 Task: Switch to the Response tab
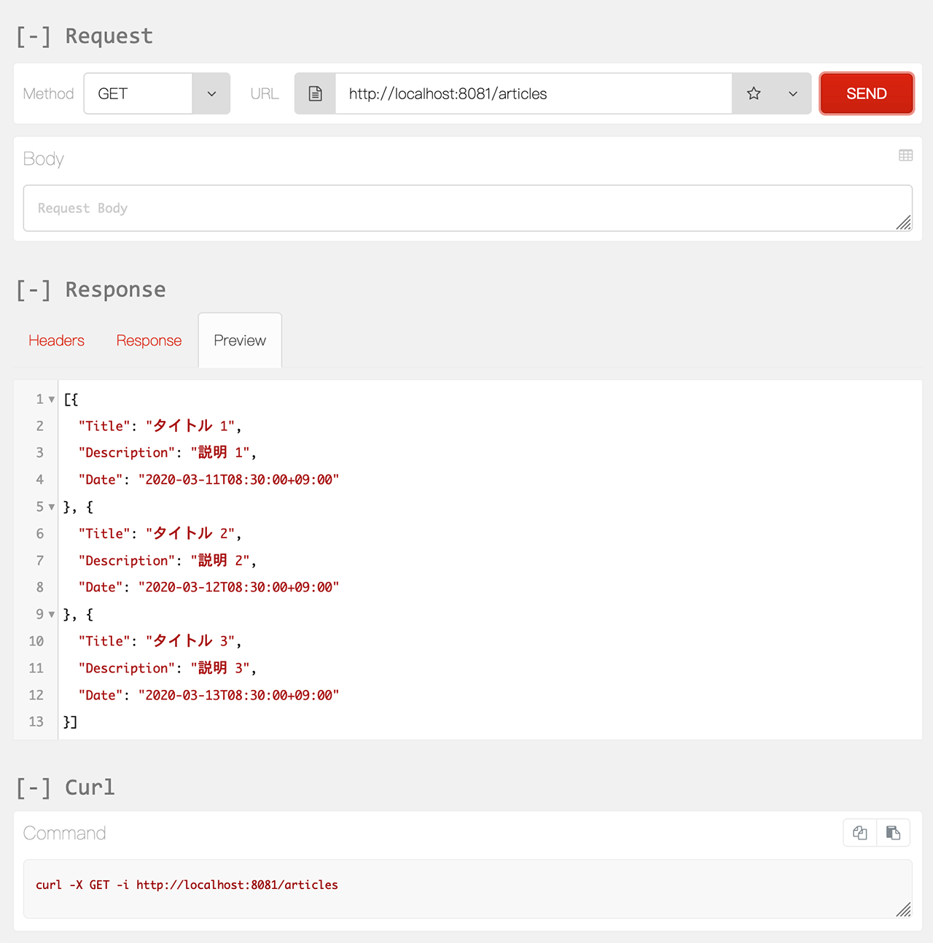click(x=149, y=341)
